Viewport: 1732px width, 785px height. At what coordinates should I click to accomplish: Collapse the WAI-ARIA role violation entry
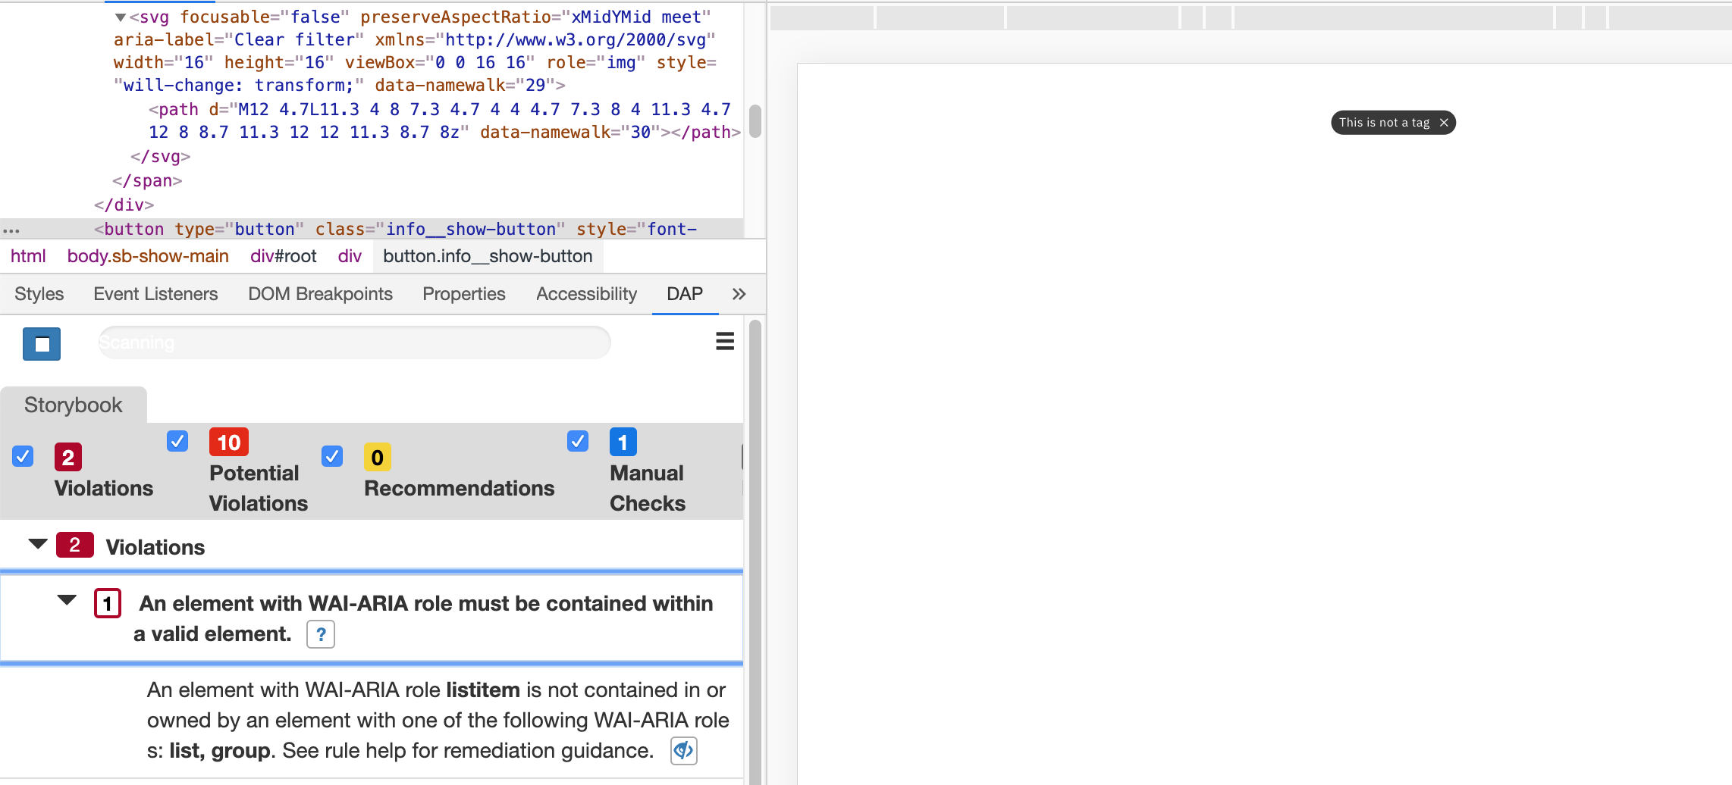[x=67, y=600]
